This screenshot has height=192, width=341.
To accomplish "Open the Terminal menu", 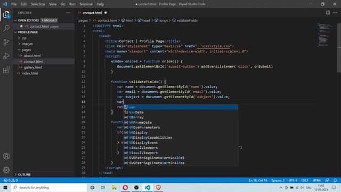I will [x=86, y=4].
